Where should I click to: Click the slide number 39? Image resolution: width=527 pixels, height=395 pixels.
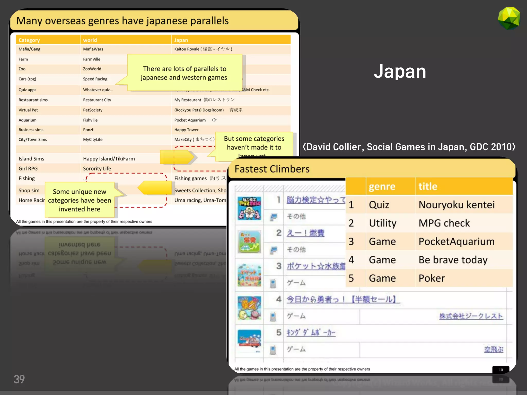(19, 379)
